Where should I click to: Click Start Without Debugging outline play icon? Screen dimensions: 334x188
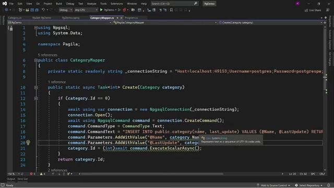click(x=119, y=10)
